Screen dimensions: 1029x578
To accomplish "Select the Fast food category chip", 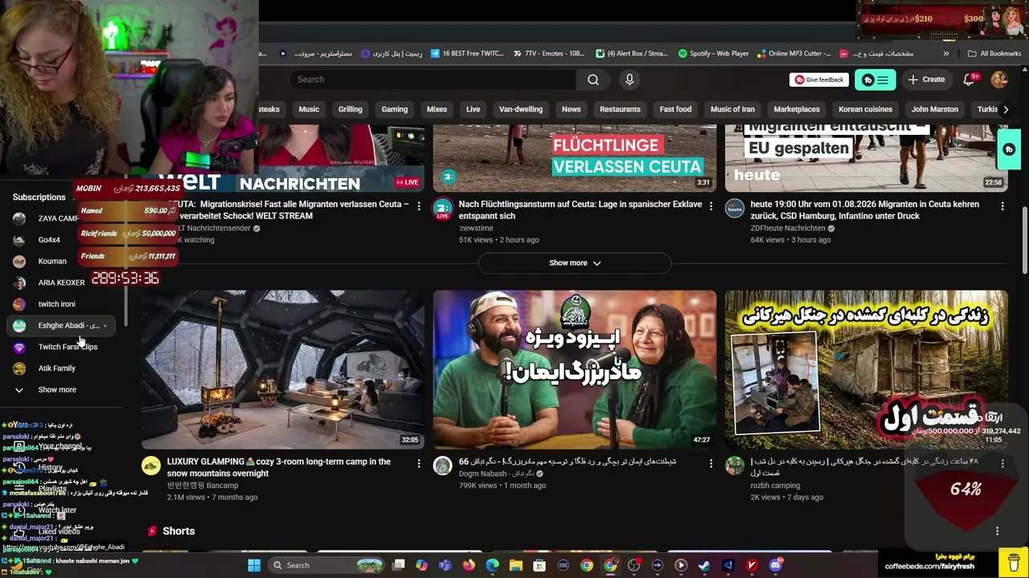I will (x=675, y=109).
